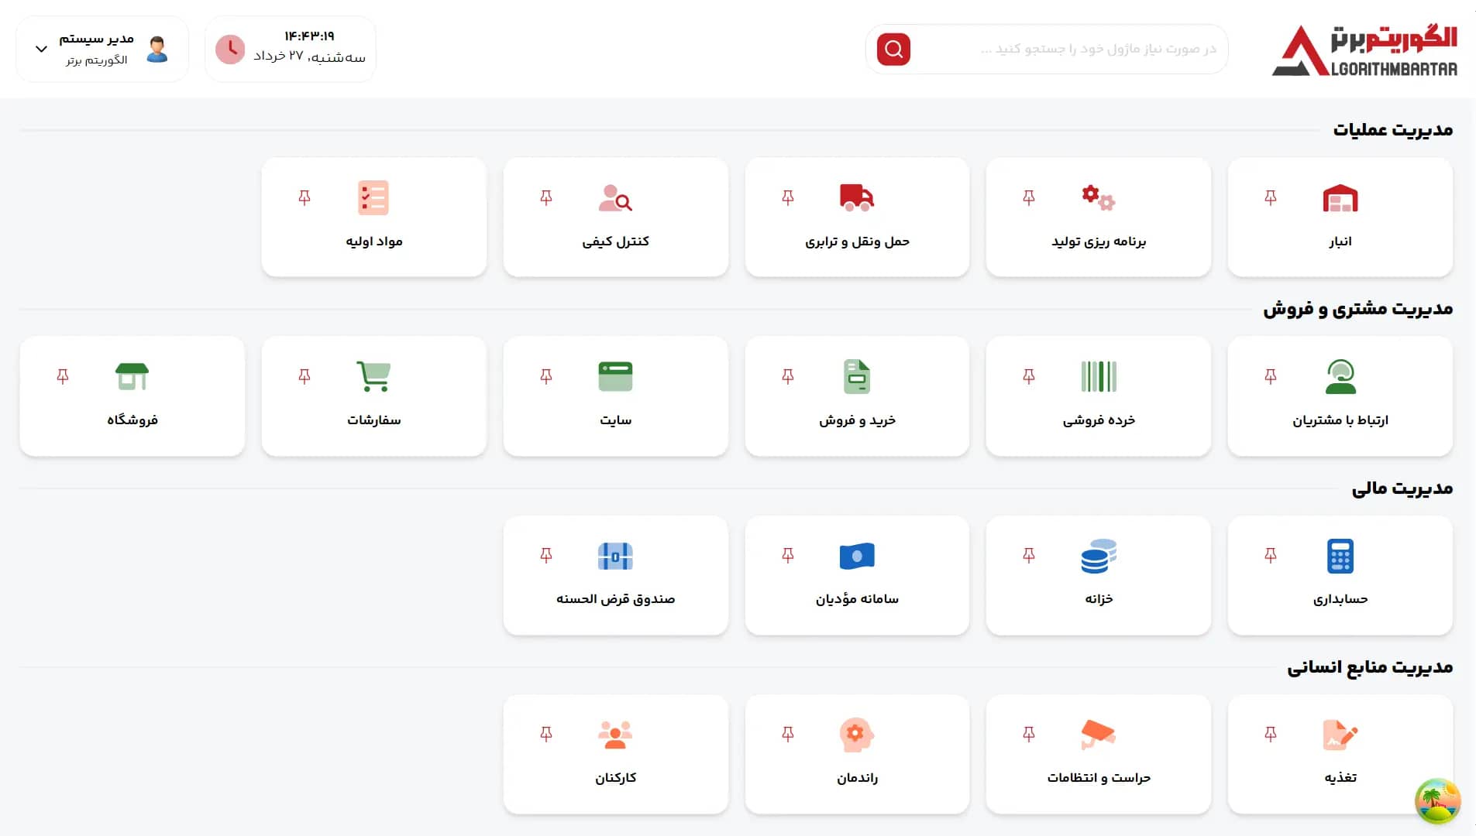Pin the کنترل کیفی module
The width and height of the screenshot is (1476, 836).
coord(545,198)
